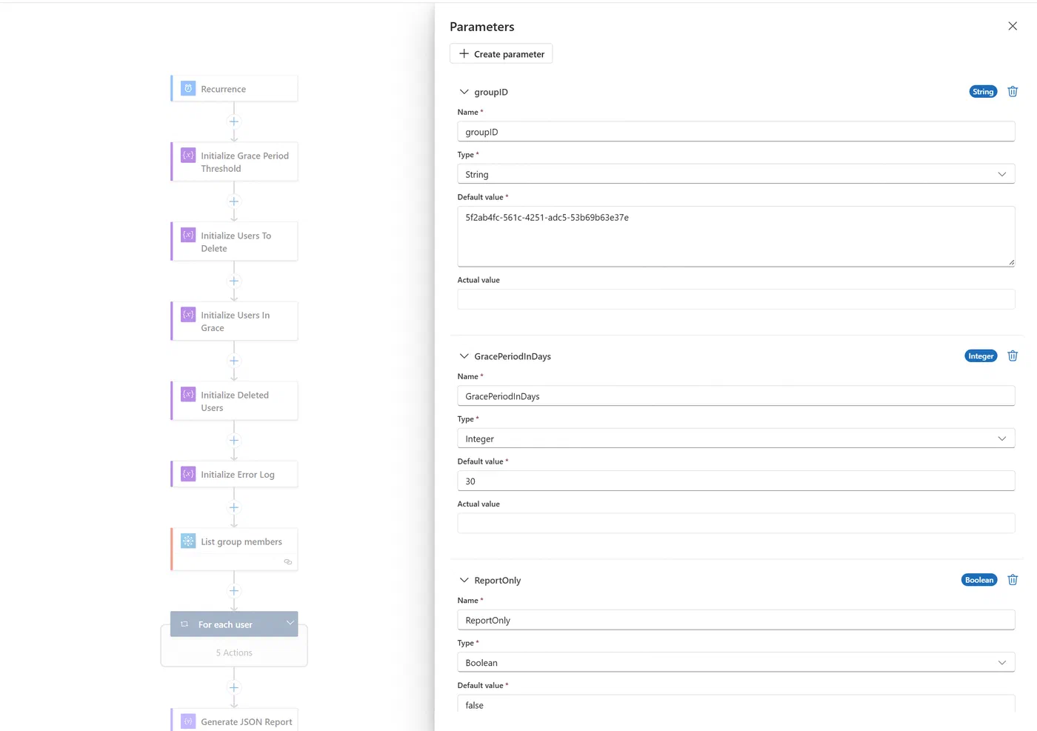Viewport: 1037px width, 731px height.
Task: Add a step after For each user loop
Action: pyautogui.click(x=234, y=687)
